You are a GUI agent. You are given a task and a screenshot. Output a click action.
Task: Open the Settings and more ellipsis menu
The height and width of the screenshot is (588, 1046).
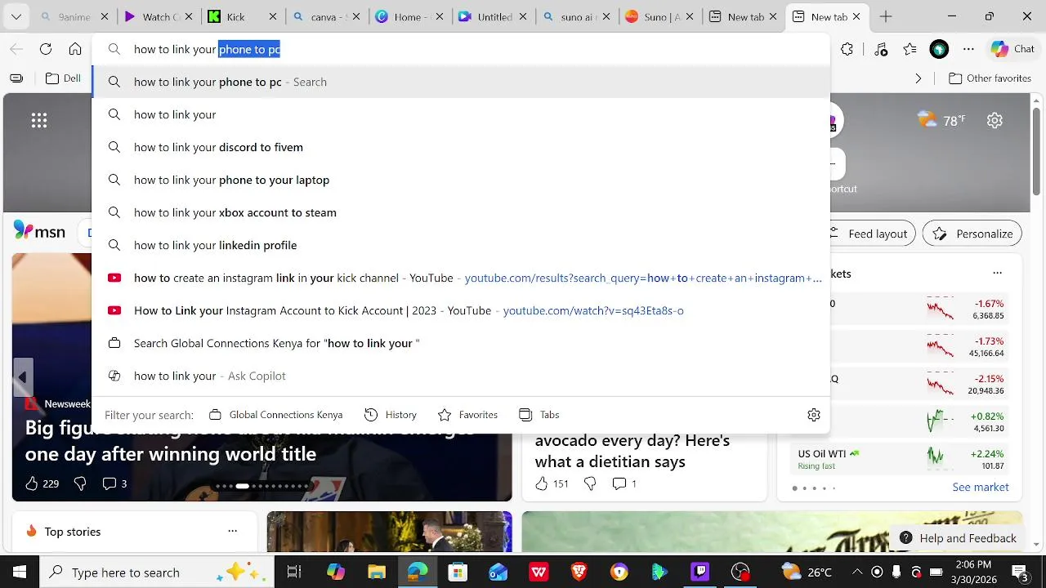[968, 49]
